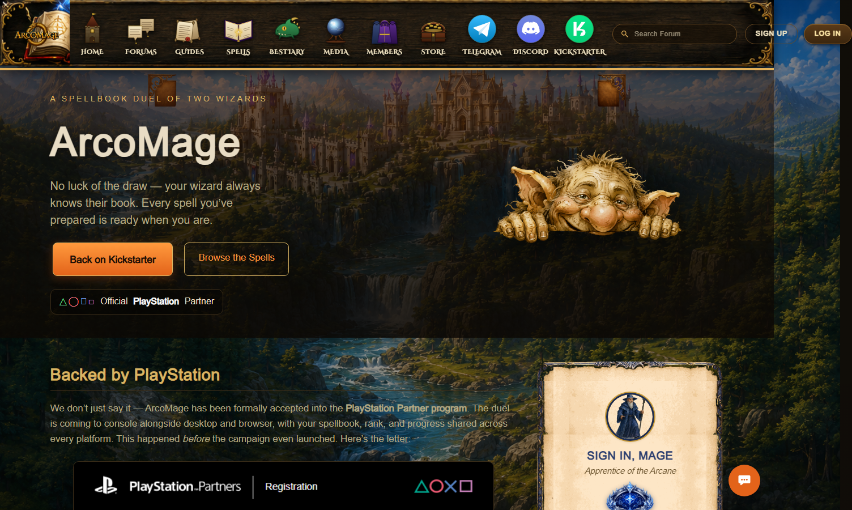Open the Kickstarter green icon
Screen dimensions: 852x510
point(580,29)
